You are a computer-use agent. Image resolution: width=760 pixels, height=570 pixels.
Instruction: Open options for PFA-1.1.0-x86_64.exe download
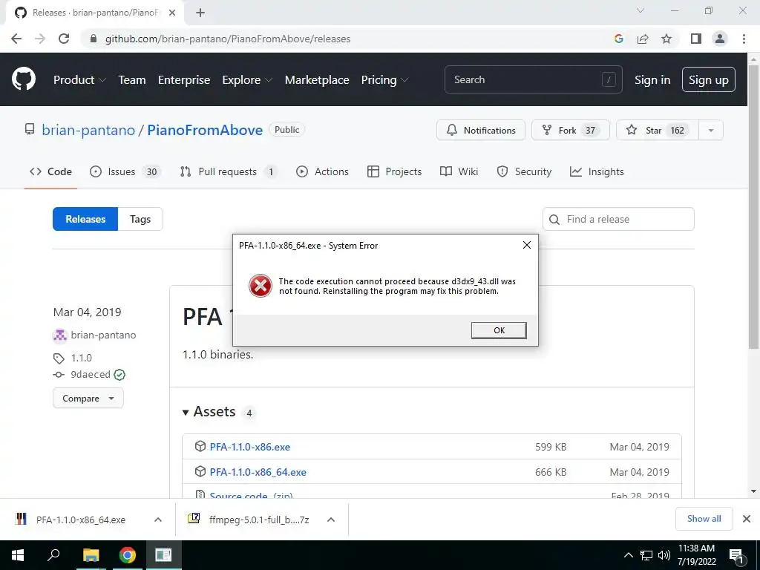158,520
